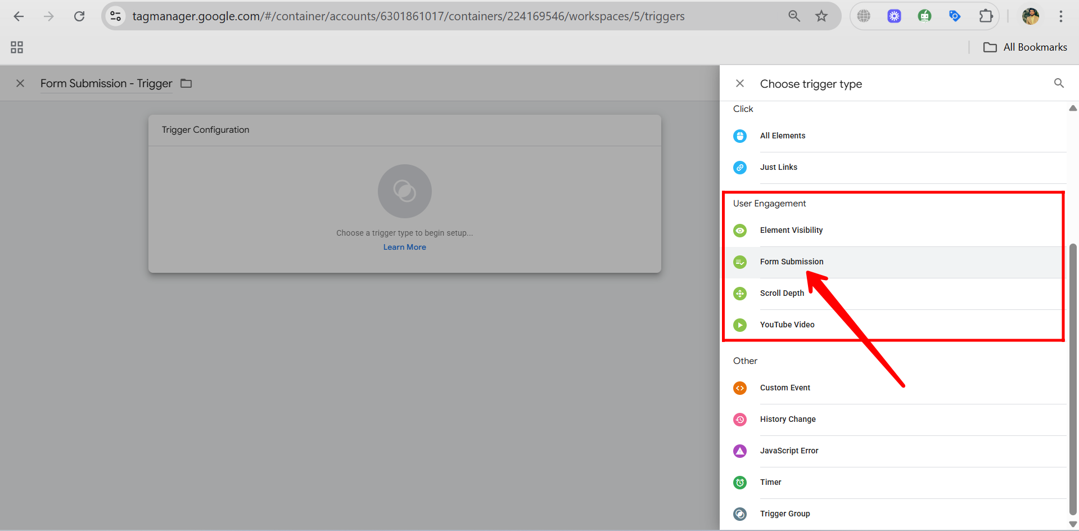
Task: Click the green Timer clock icon
Action: [x=740, y=482]
